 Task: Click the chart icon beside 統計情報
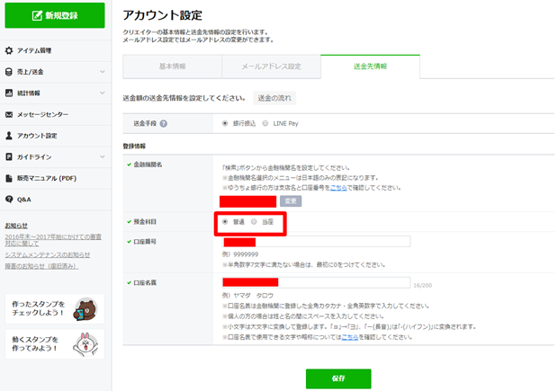9,93
